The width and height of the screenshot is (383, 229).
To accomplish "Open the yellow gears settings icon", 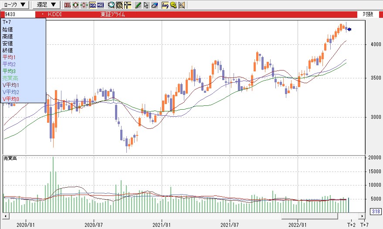I will pyautogui.click(x=173, y=5).
